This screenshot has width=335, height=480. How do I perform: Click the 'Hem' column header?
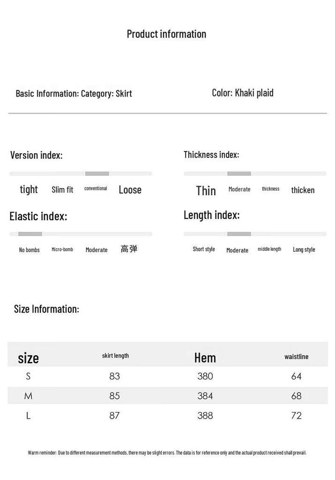tap(205, 358)
